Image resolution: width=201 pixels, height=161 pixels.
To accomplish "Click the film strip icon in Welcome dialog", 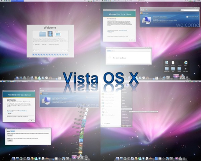I will [x=51, y=34].
